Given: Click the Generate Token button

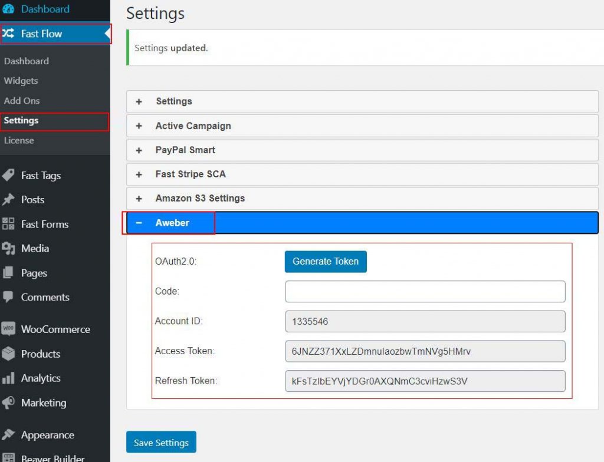Looking at the screenshot, I should coord(326,262).
